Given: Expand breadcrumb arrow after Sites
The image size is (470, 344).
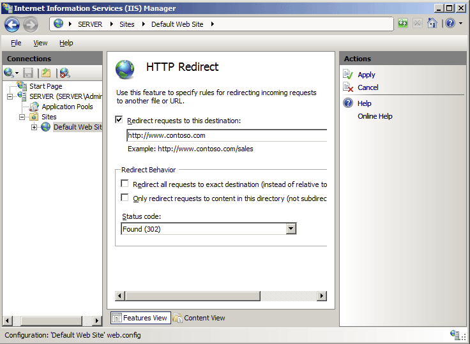Looking at the screenshot, I should pyautogui.click(x=143, y=24).
